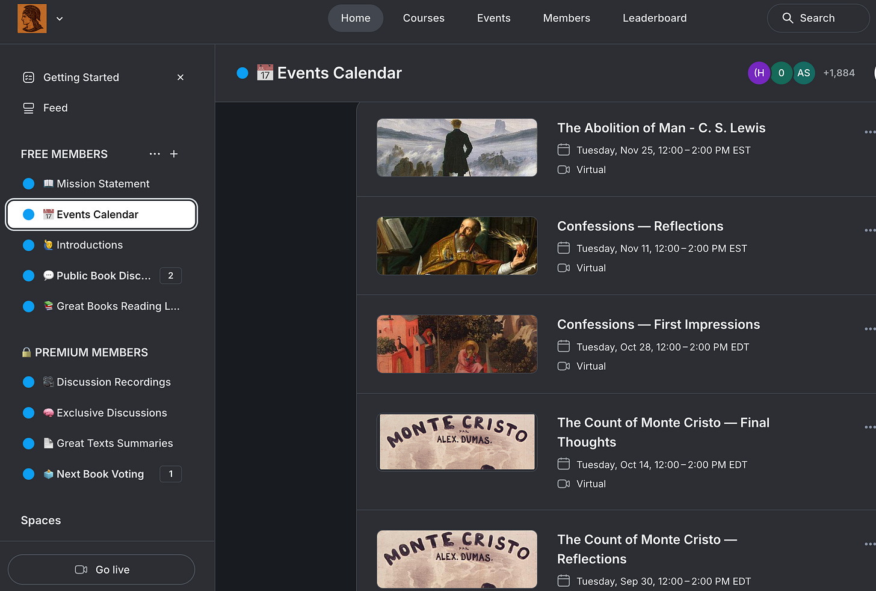Click the Abolition of Man wanderer thumbnail

[457, 147]
